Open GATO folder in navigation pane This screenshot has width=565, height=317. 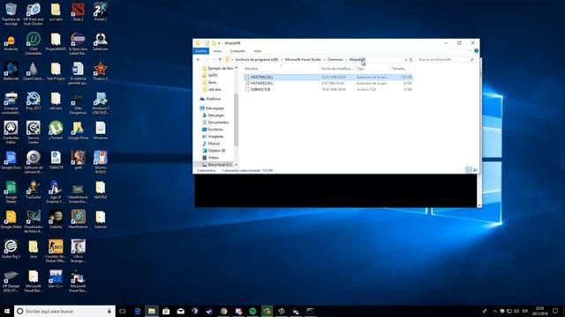click(210, 76)
